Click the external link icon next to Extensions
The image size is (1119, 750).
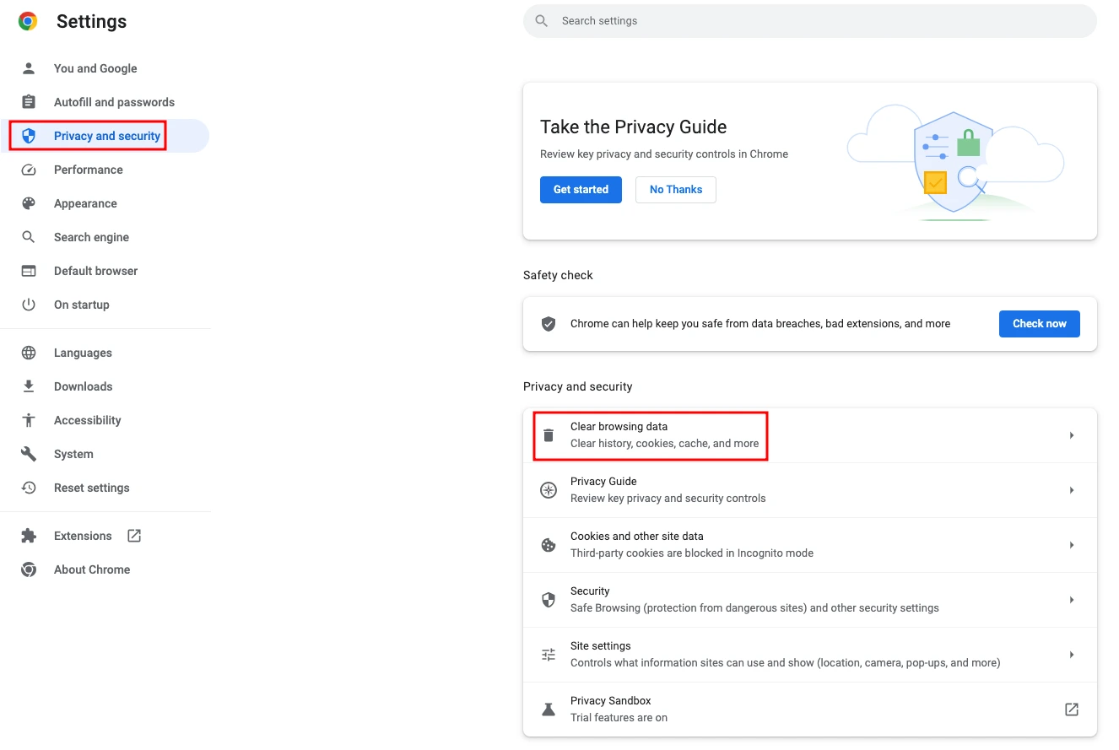[134, 536]
